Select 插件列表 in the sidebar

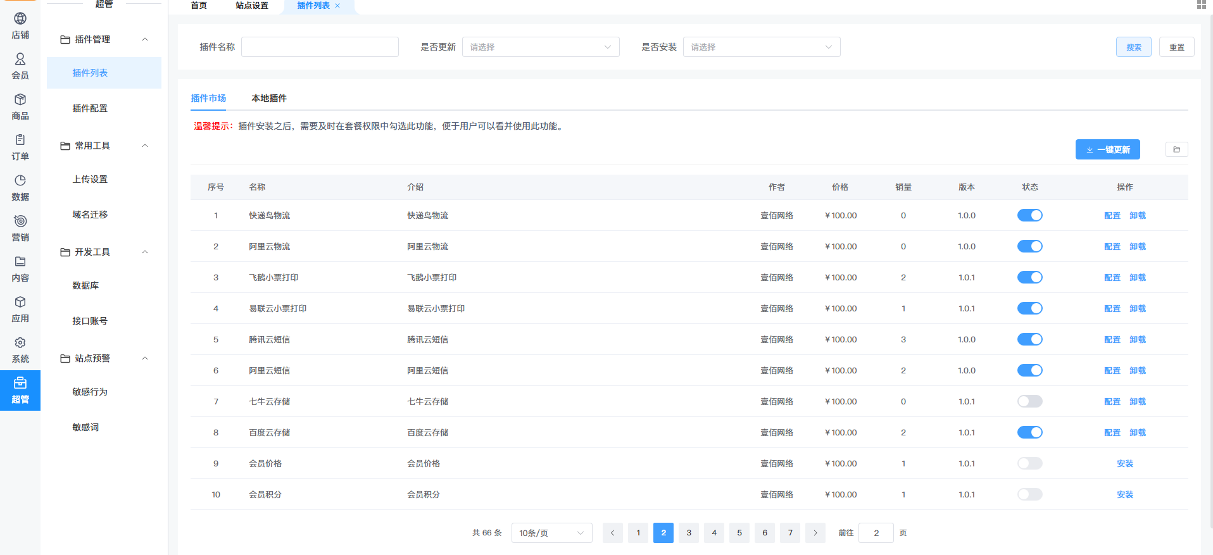104,73
